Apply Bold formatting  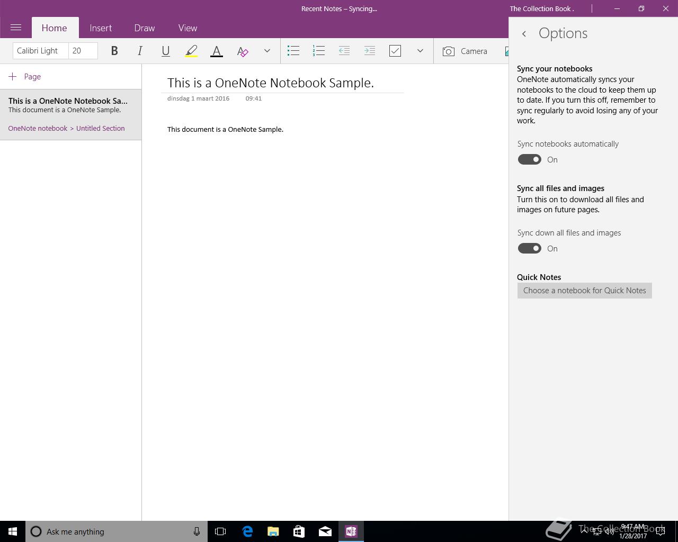[114, 51]
